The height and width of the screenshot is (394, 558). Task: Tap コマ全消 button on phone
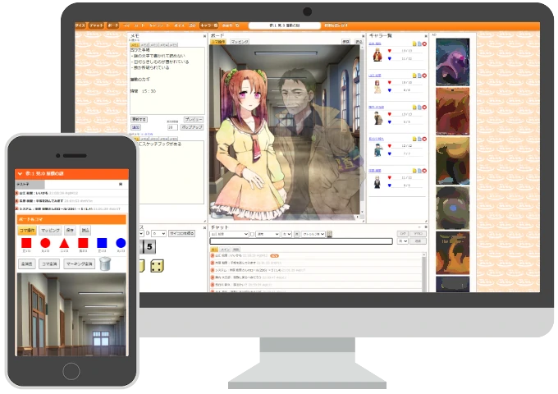(x=49, y=264)
